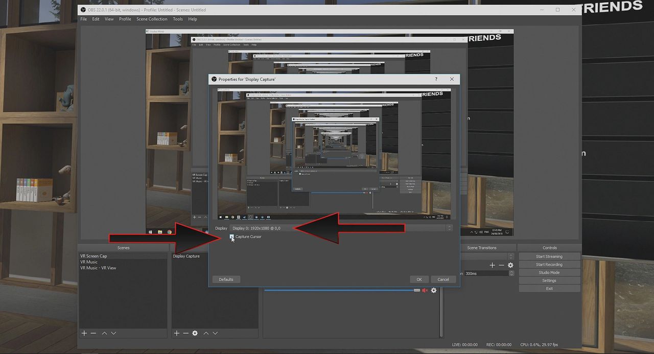Move scene down in Scenes list

(x=113, y=333)
